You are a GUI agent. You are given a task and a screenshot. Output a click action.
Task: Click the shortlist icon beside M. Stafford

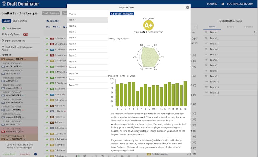click(47, 44)
